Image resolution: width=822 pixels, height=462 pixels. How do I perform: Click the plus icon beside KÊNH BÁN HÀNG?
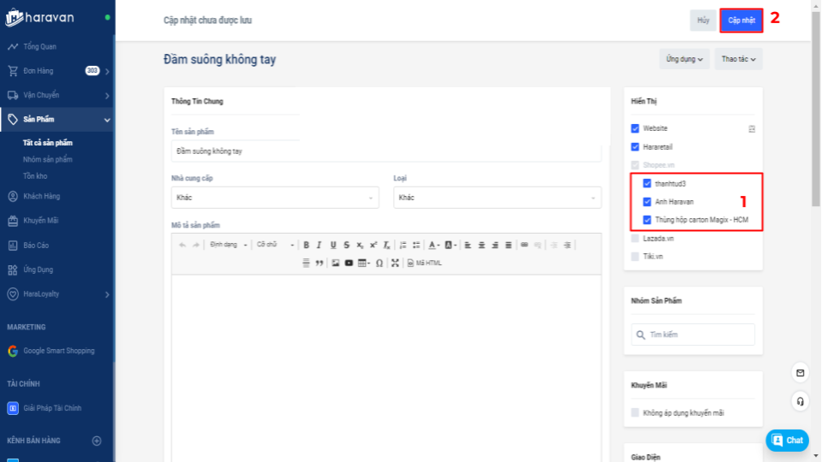97,441
